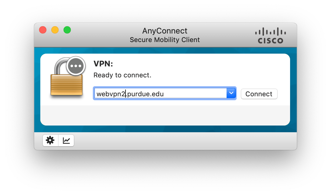Click the Ready to connect status message
Viewport: 331px width, 195px height.
coord(122,75)
